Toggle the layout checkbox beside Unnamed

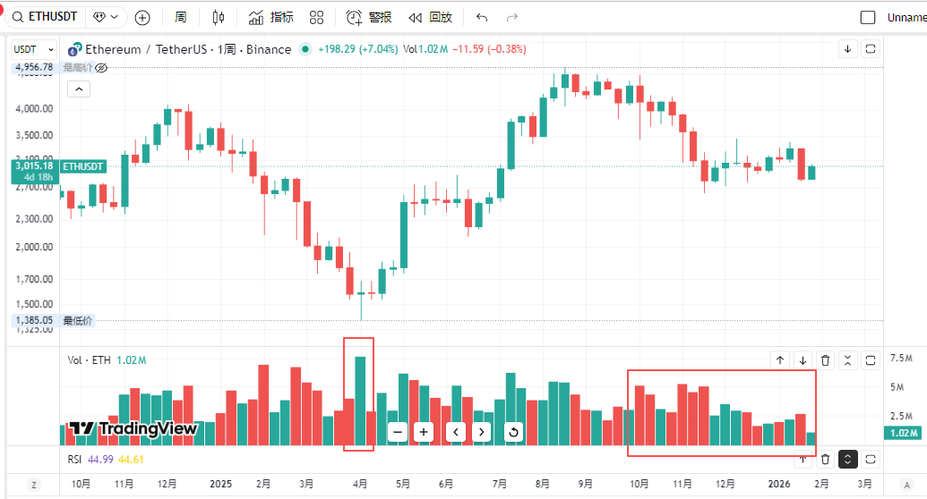tap(868, 18)
